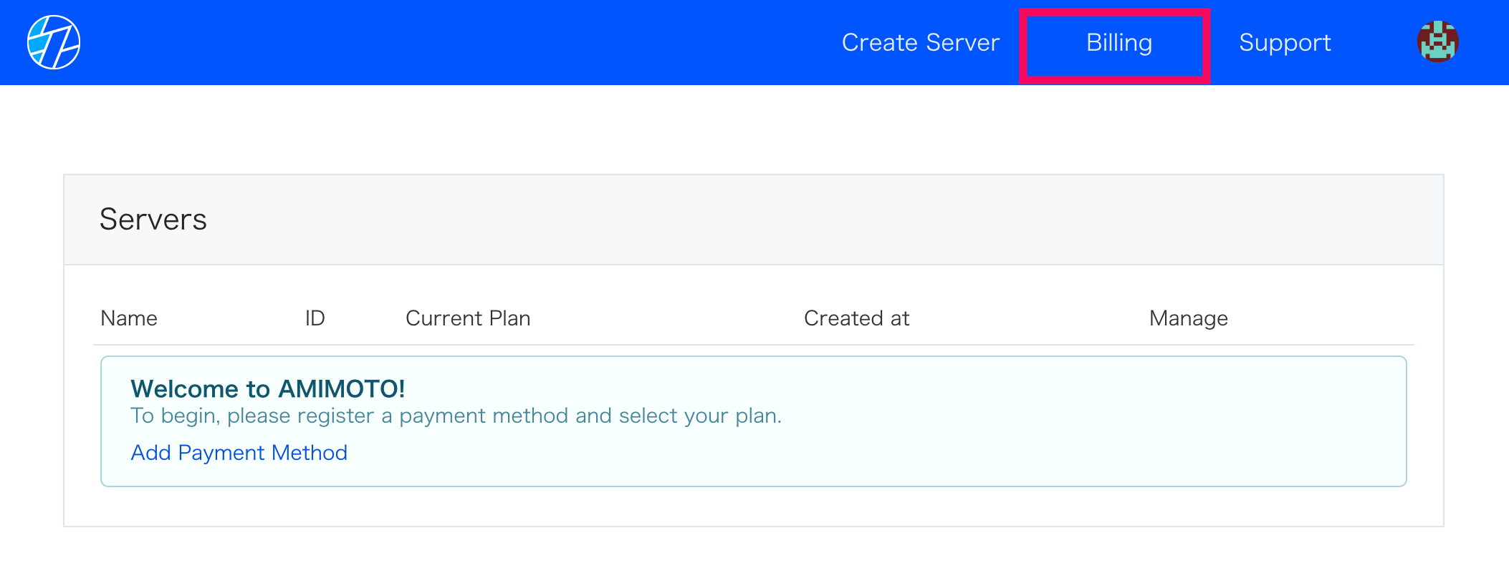
Task: Go to the Billing section
Action: point(1118,43)
